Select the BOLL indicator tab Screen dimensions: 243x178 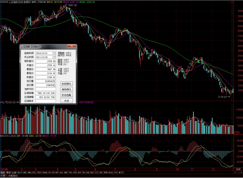click(x=111, y=173)
